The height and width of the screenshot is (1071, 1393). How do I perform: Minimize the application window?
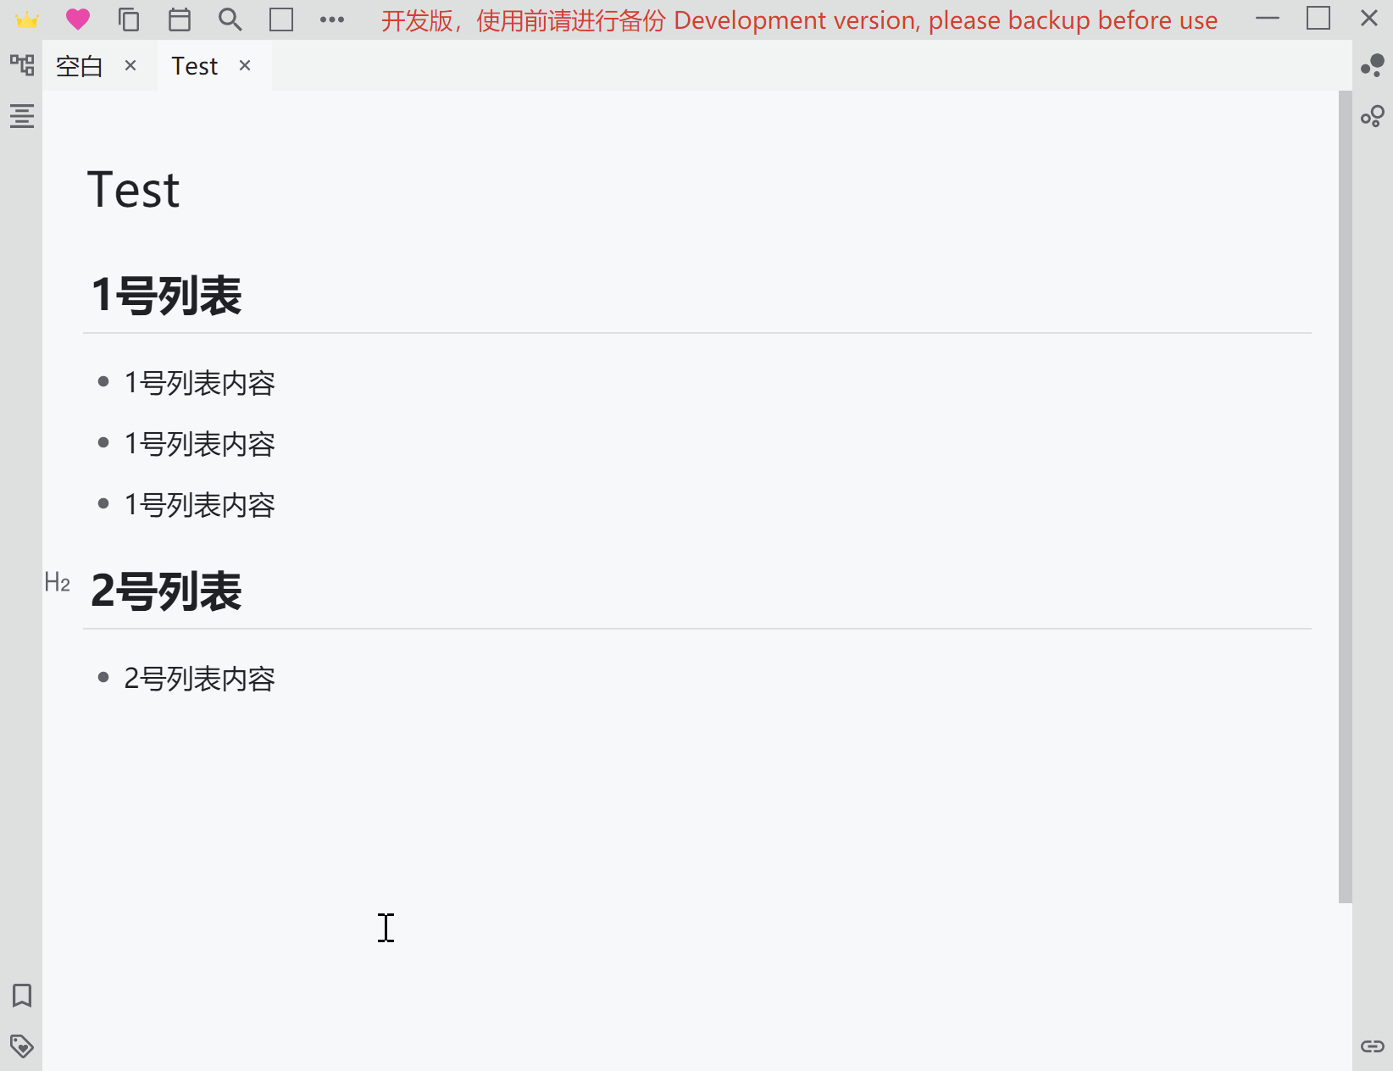point(1268,19)
